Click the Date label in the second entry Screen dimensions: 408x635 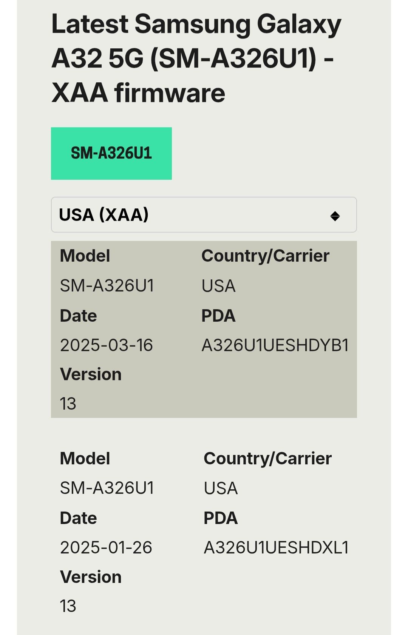coord(78,518)
